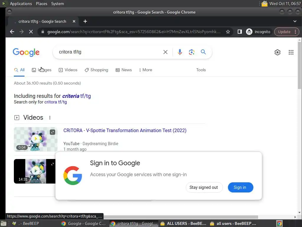Screen dimensions: 302x227
Task: Click the address bar URL
Action: pyautogui.click(x=134, y=32)
